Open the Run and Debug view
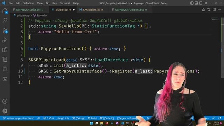This screenshot has width=224, height=126. (x=5, y=40)
